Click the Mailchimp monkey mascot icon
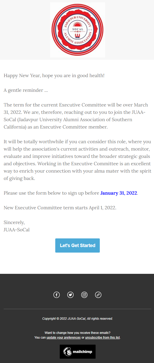The width and height of the screenshot is (154, 363). tap(67, 352)
